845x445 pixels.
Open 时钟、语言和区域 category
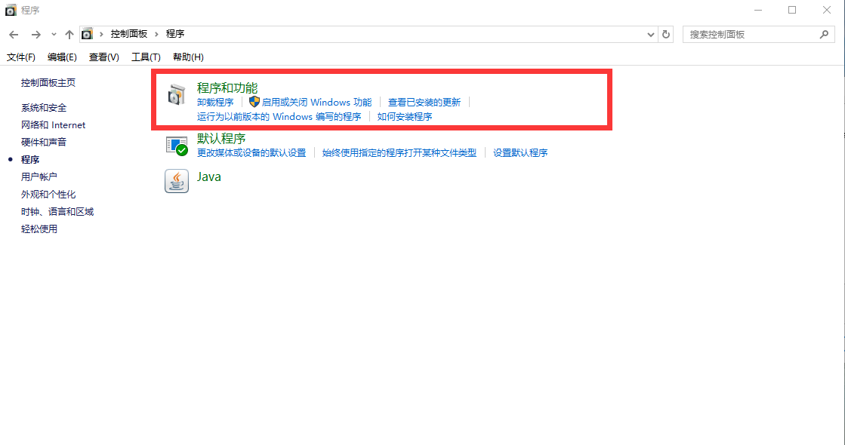click(x=57, y=211)
